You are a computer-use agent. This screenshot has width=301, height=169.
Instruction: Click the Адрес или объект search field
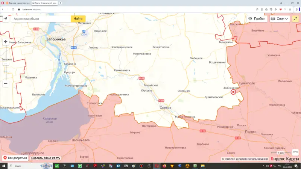[x=41, y=18]
